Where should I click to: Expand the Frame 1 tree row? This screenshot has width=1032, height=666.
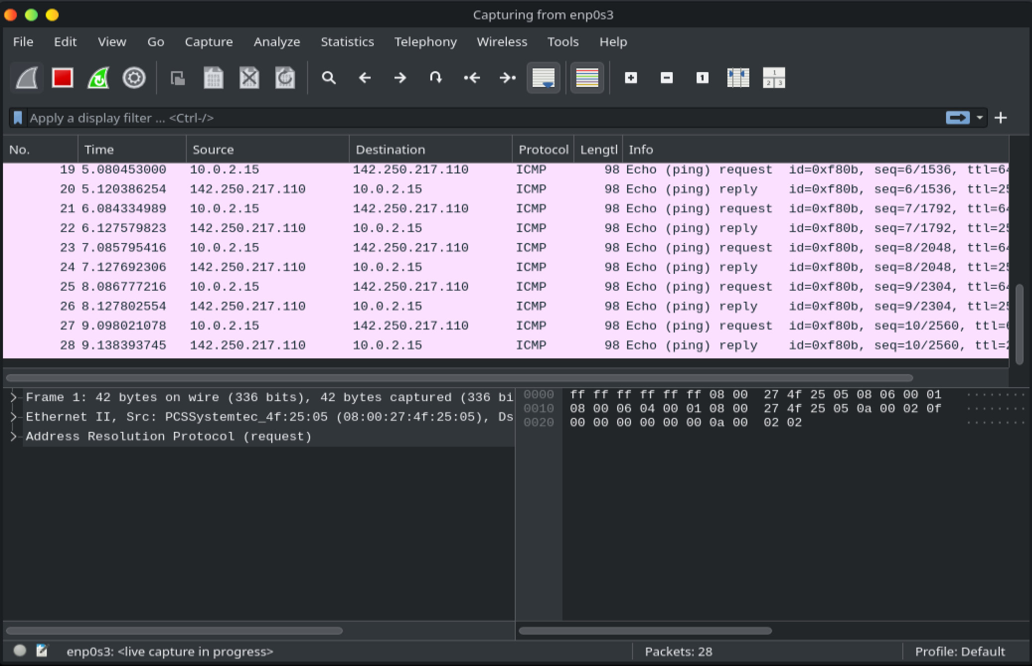pyautogui.click(x=14, y=397)
